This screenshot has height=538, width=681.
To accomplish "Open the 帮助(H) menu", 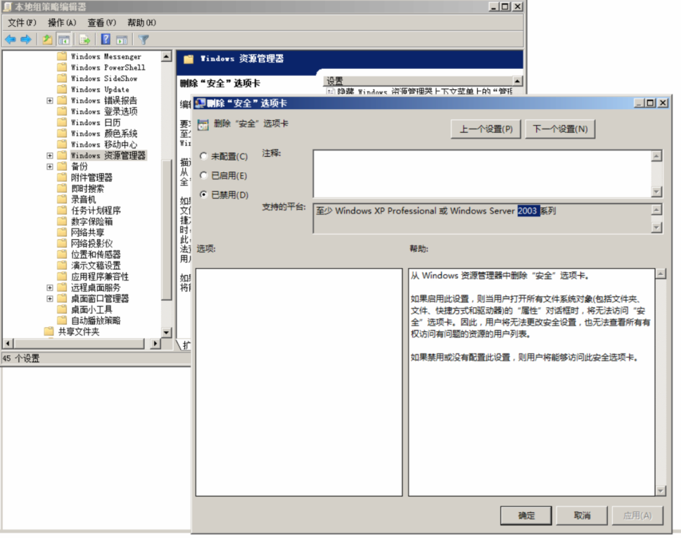I will [141, 23].
